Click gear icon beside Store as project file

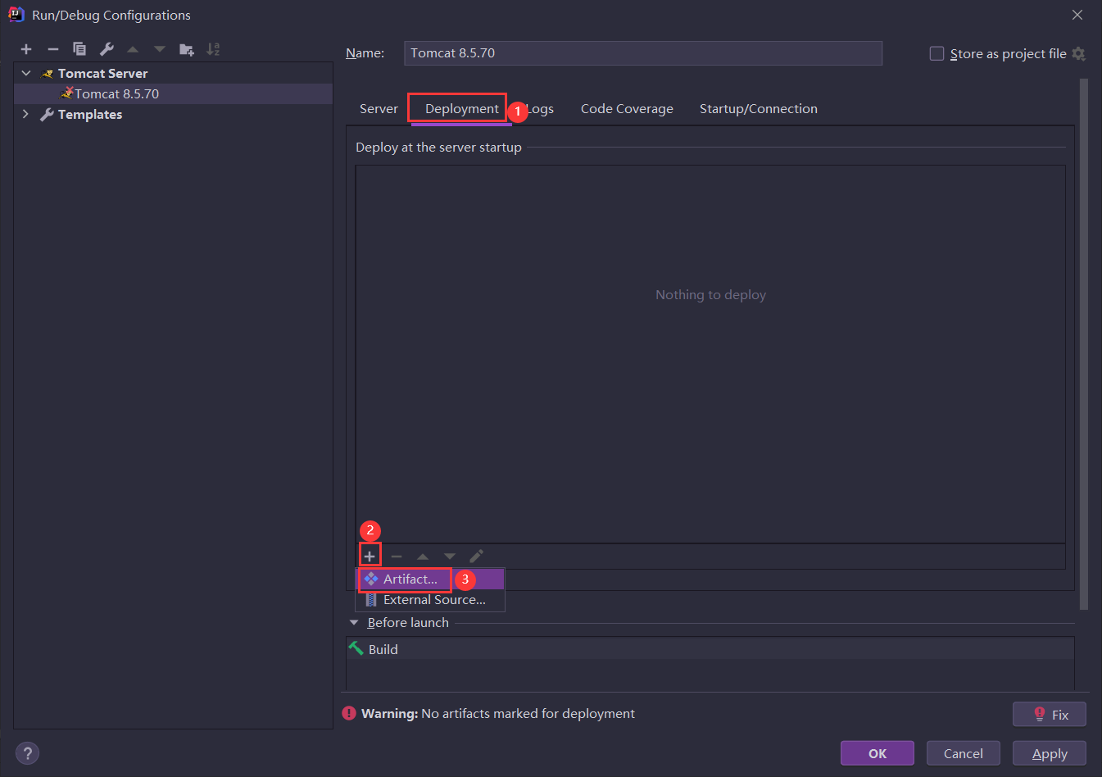[x=1079, y=54]
